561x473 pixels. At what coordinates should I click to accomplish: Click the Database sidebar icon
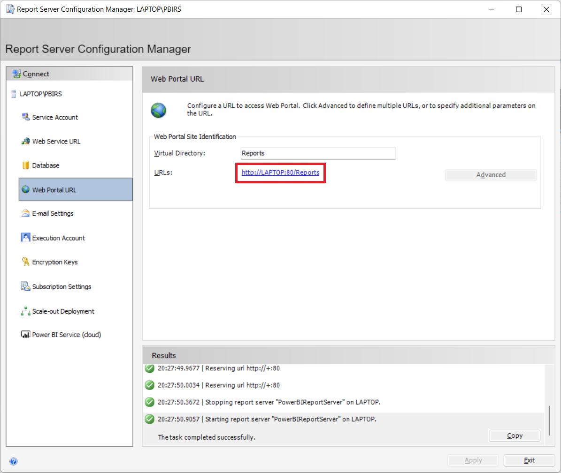25,165
